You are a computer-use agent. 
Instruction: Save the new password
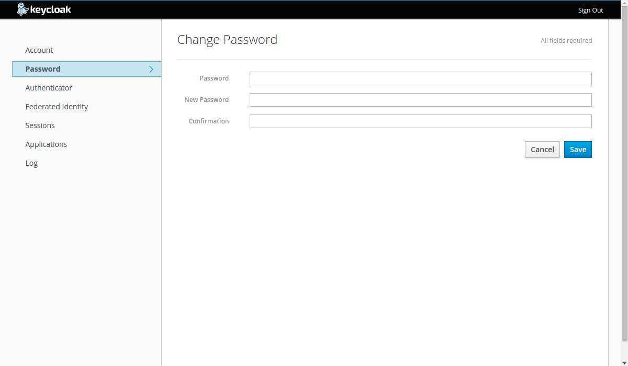pos(578,150)
